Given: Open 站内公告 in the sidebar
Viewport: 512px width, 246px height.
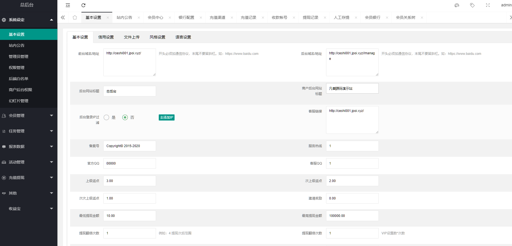Looking at the screenshot, I should (29, 45).
